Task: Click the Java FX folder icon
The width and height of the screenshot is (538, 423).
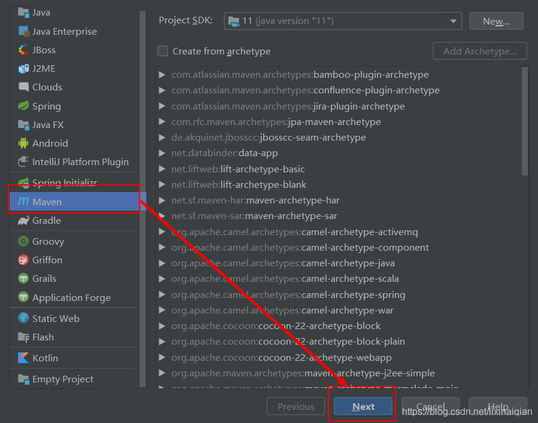Action: (23, 125)
